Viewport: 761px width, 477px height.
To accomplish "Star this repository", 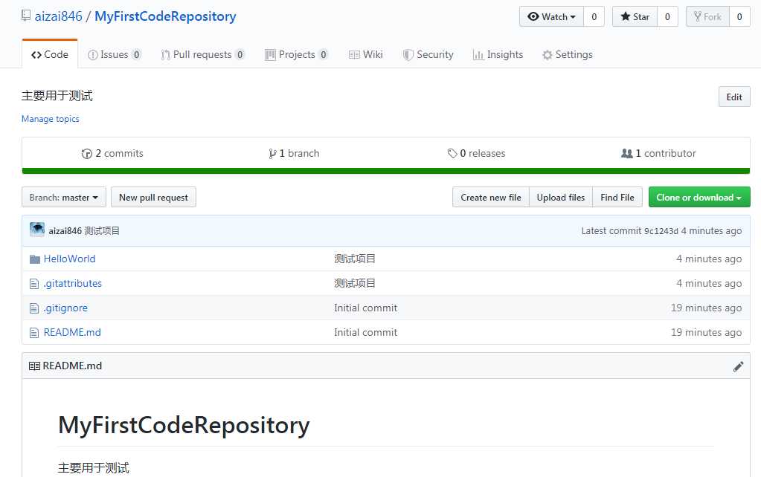I will point(635,16).
